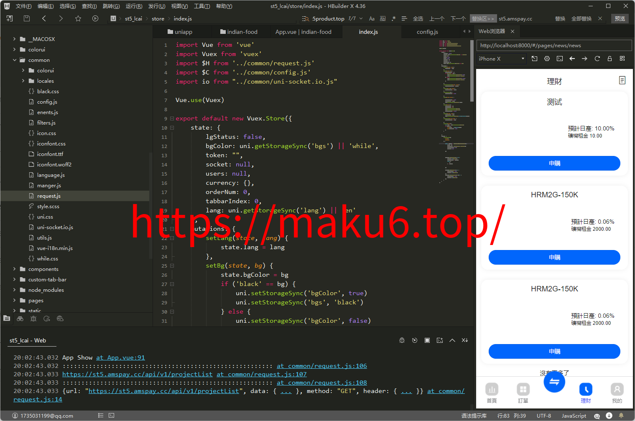
Task: Open the 文件(F) menu
Action: pos(23,6)
